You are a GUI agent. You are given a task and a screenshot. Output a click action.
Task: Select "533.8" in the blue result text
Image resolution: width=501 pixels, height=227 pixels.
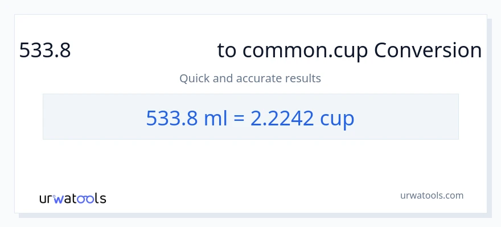(x=173, y=117)
